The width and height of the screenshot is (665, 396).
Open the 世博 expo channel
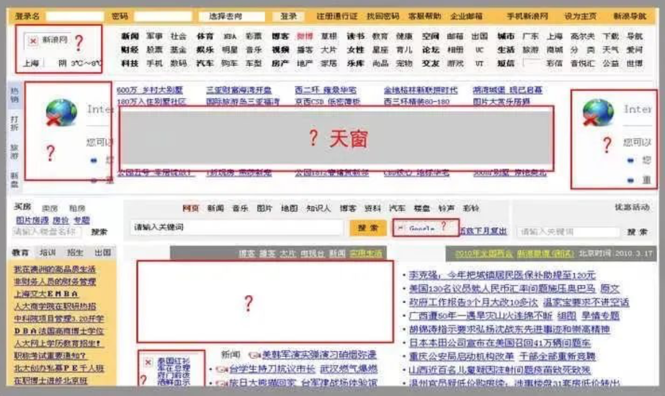click(634, 63)
